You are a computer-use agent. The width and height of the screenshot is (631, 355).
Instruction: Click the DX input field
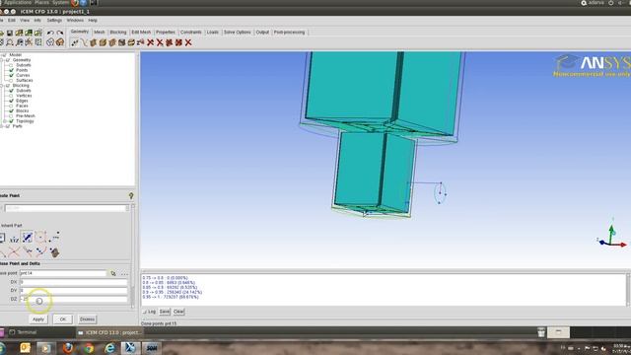tap(74, 282)
